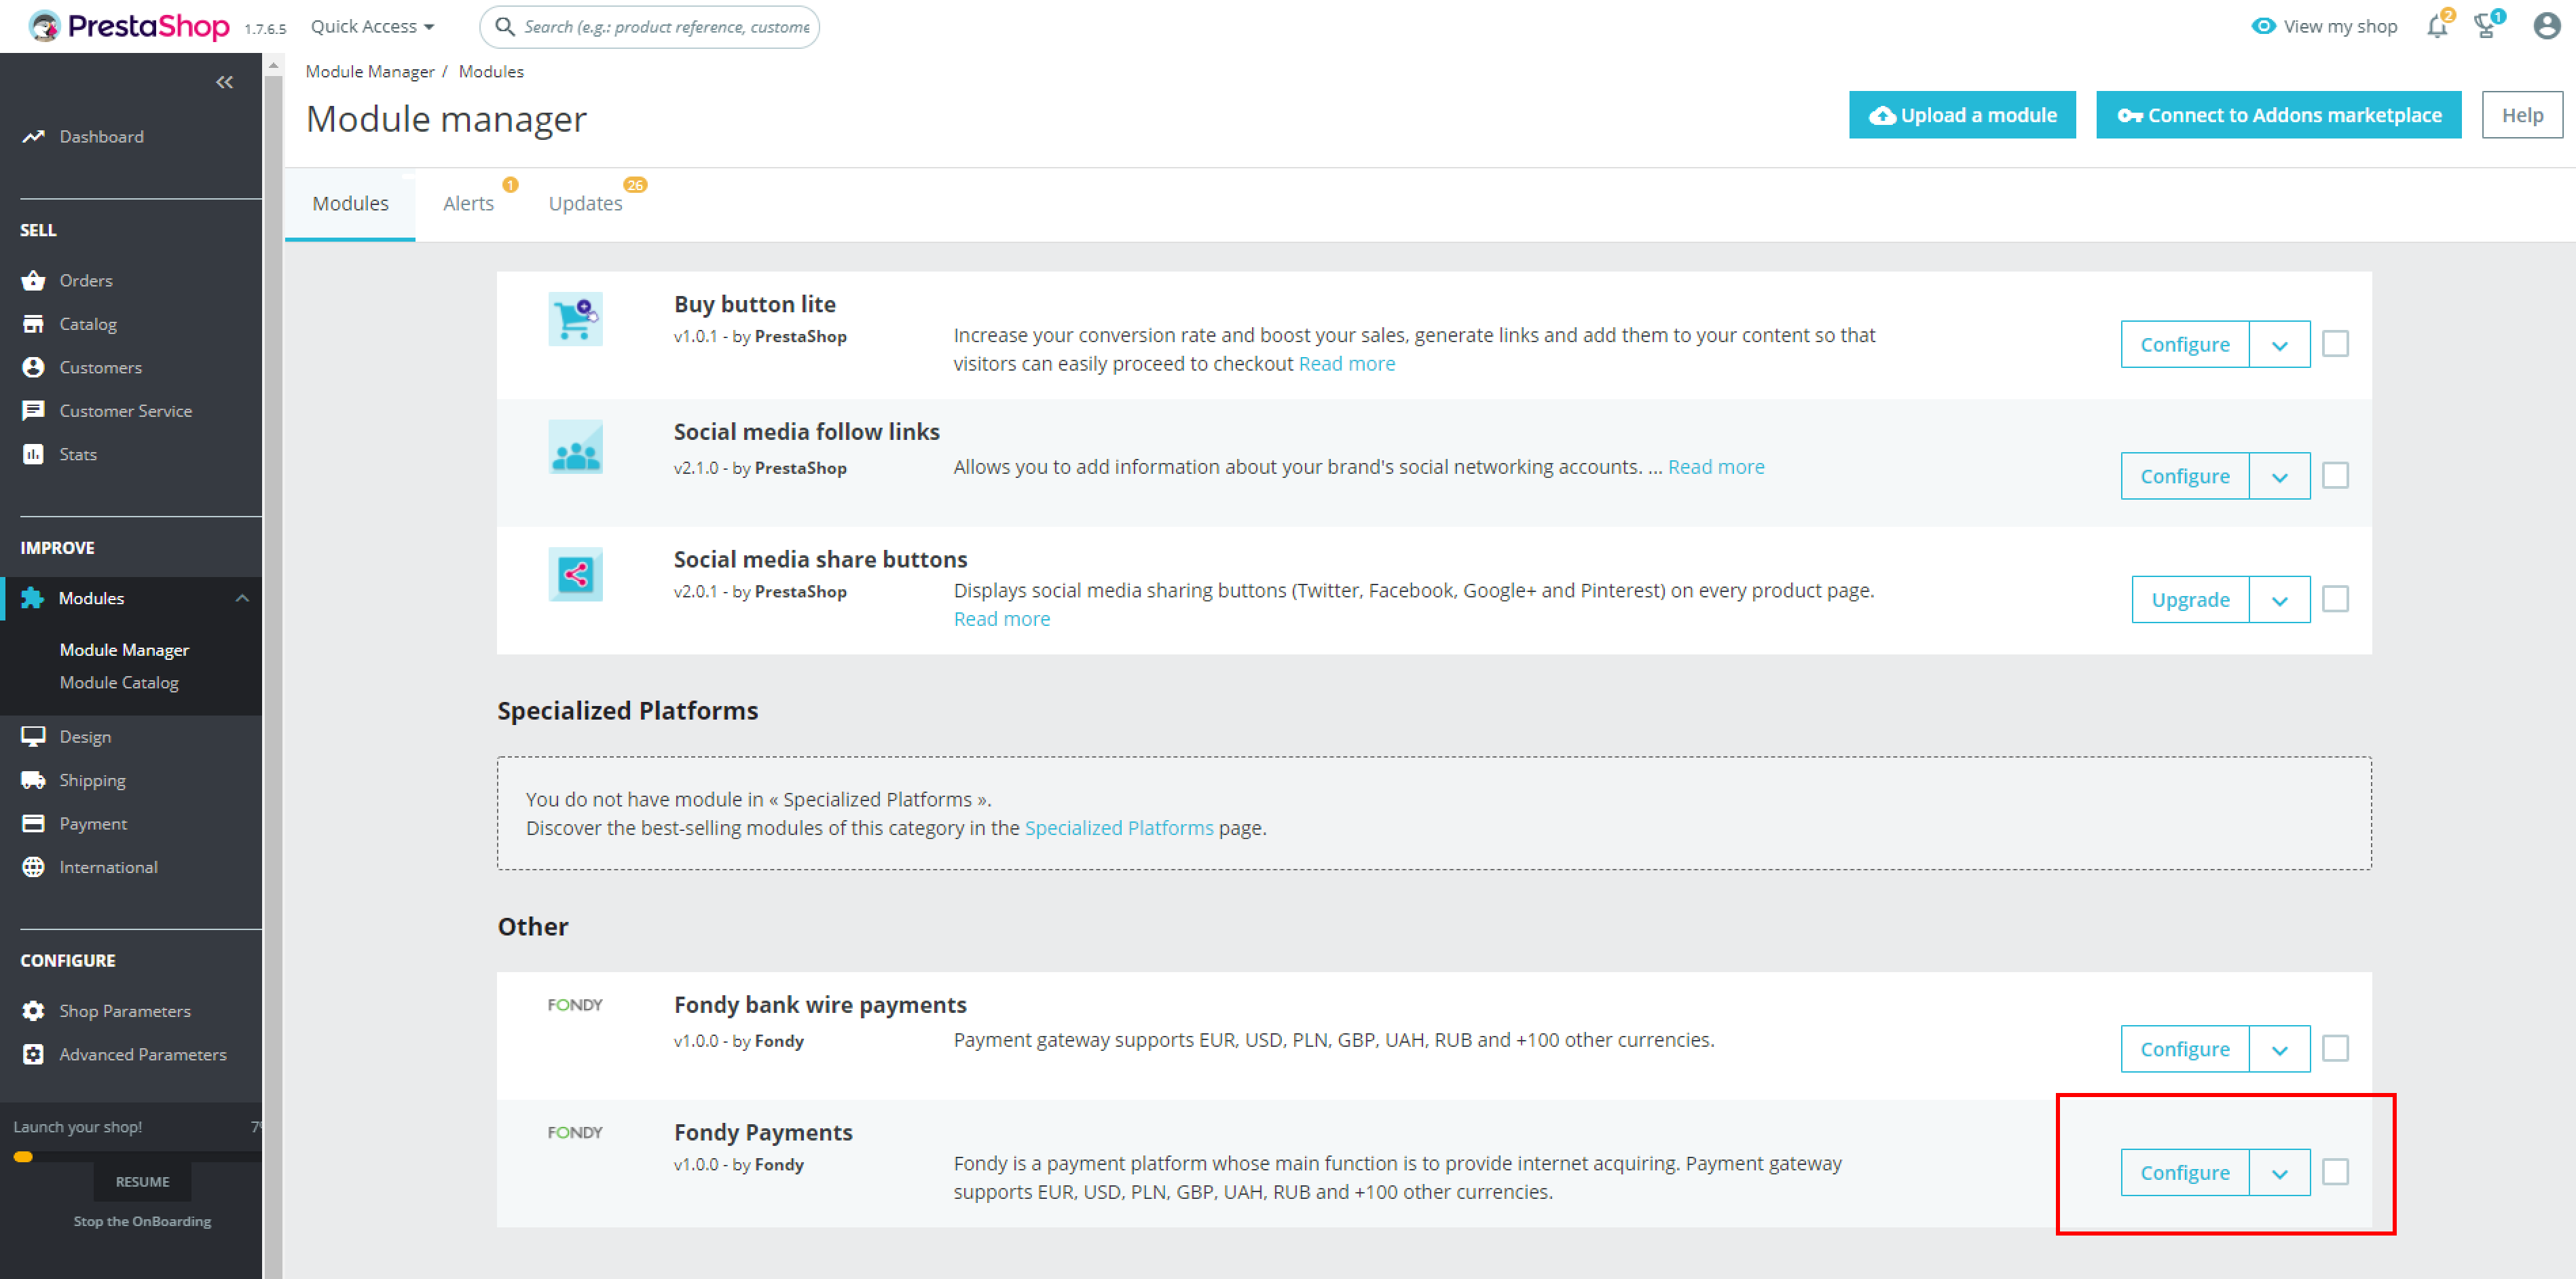Click Upload a module button

(1962, 115)
